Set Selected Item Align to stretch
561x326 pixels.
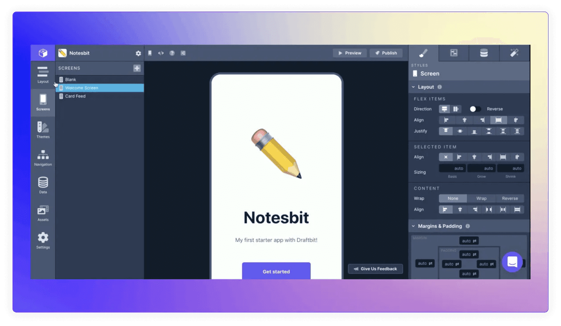click(503, 157)
